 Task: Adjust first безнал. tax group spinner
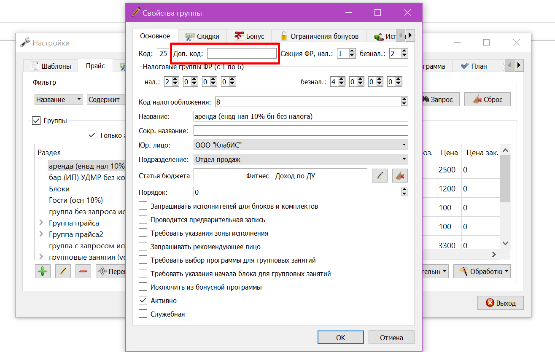click(x=337, y=82)
